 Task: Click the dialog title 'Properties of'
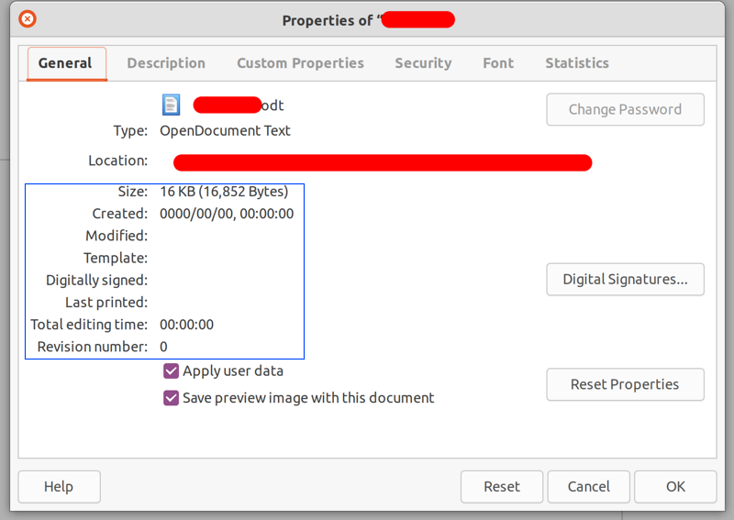(328, 20)
